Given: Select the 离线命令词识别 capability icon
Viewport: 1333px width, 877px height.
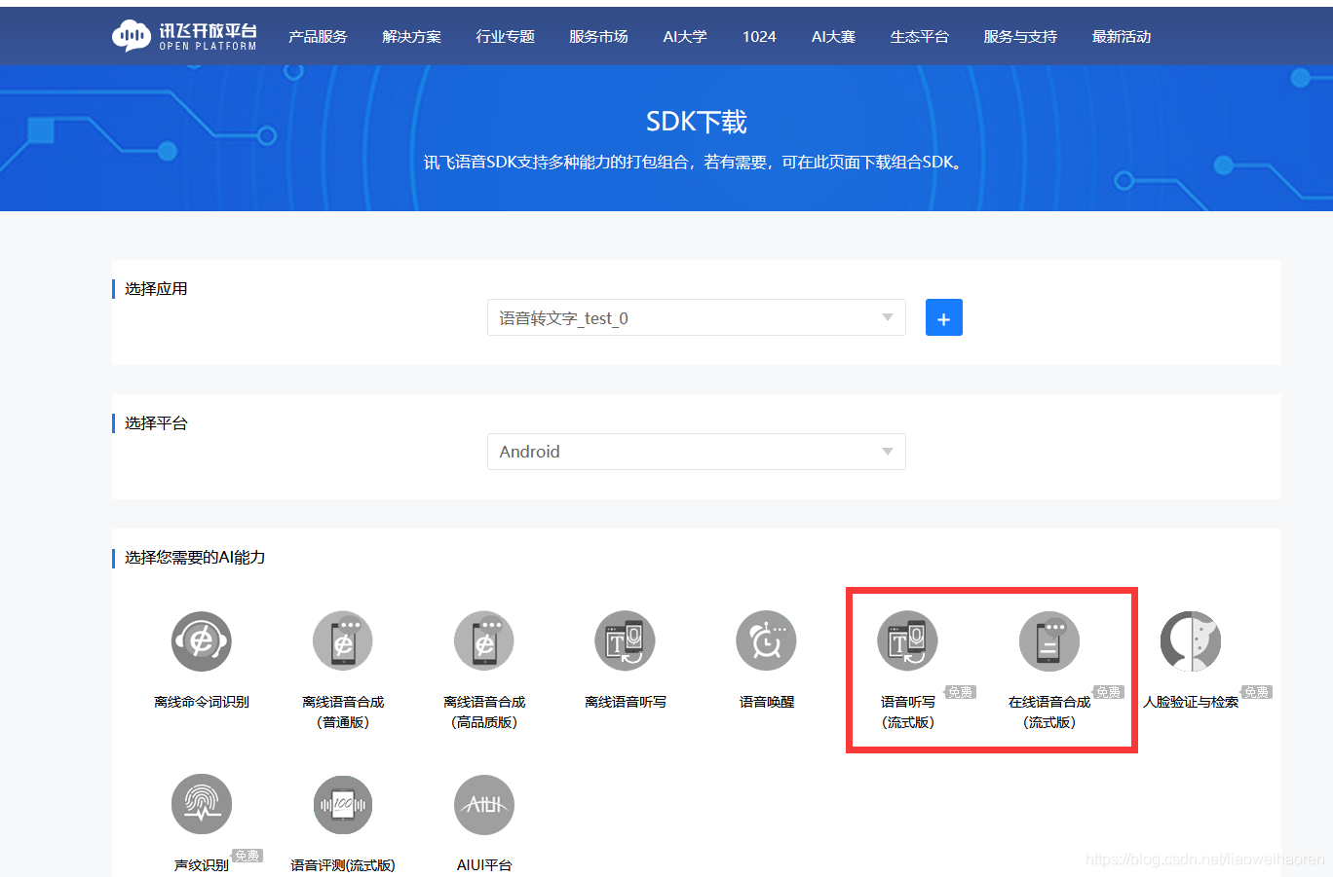Looking at the screenshot, I should coord(202,641).
